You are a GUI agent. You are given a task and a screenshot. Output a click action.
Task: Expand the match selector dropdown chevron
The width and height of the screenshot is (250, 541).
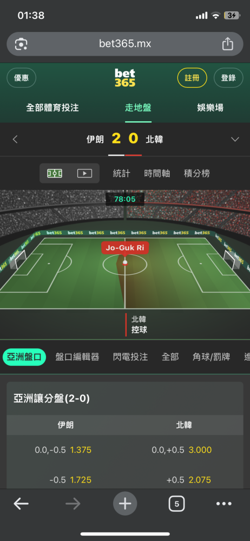tap(235, 140)
